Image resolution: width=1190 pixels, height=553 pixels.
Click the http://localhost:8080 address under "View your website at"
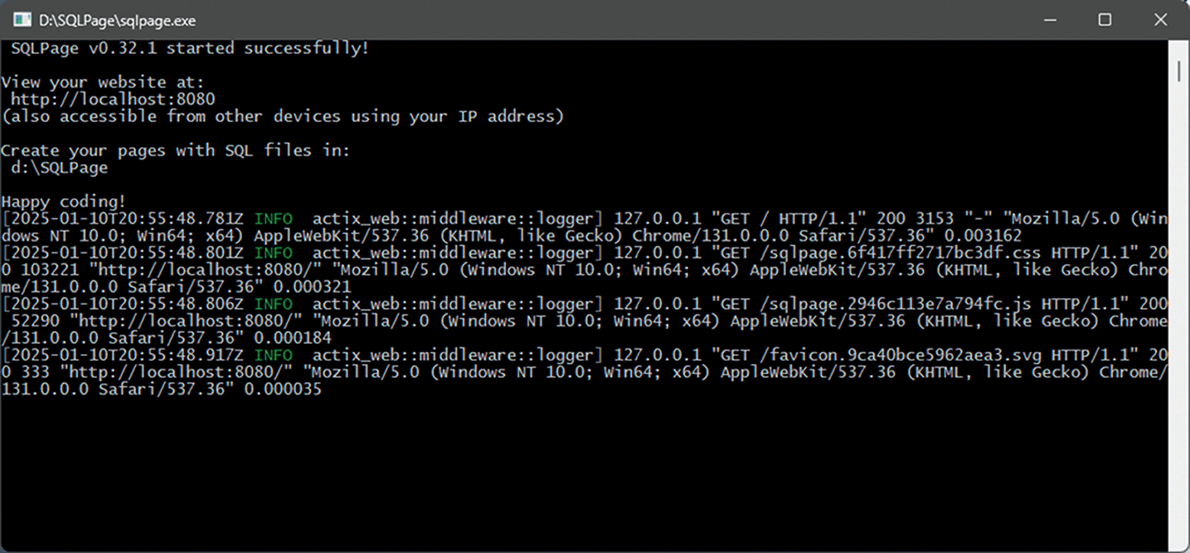[x=113, y=99]
